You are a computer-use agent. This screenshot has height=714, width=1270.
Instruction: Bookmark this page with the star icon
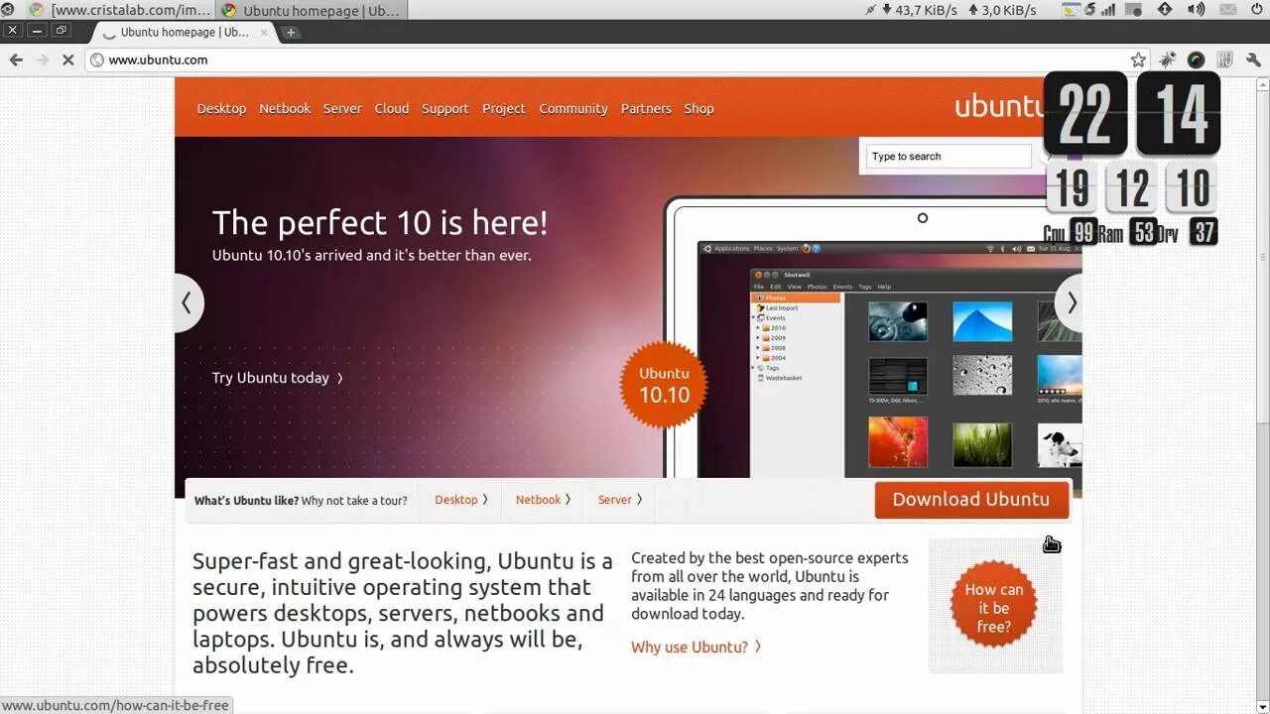pos(1138,59)
